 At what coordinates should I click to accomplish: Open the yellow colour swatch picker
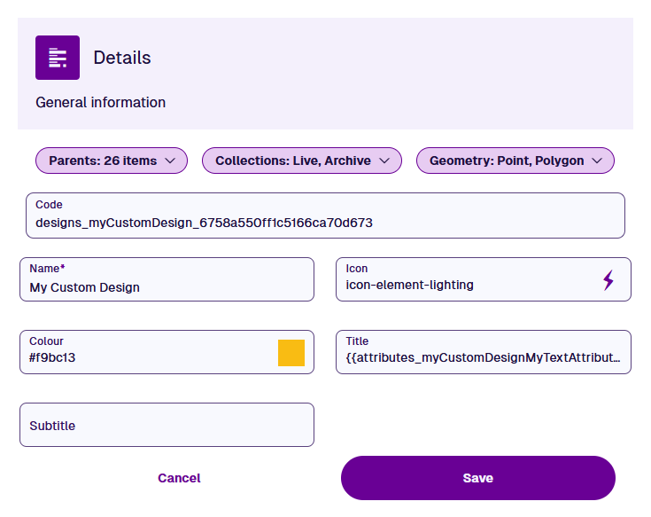291,353
